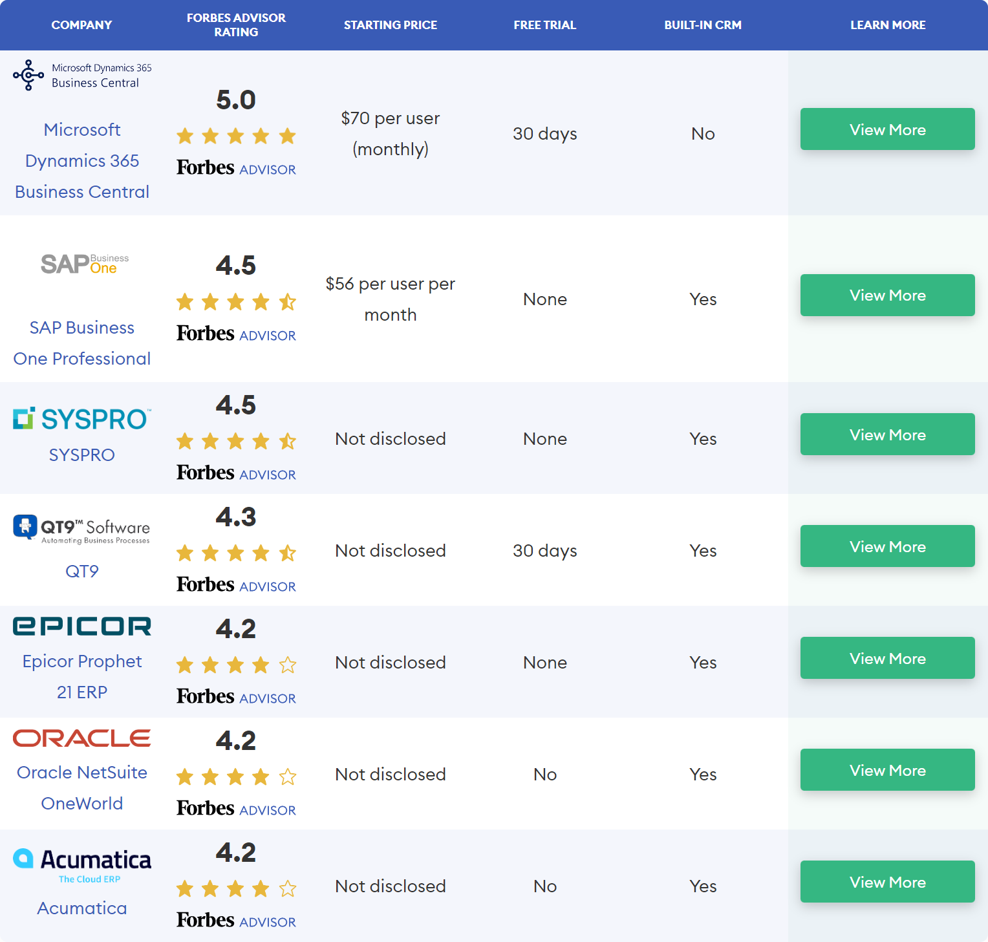The image size is (988, 942).
Task: Click Forbes Advisor badge in Microsoft Dynamics row
Action: [x=236, y=168]
